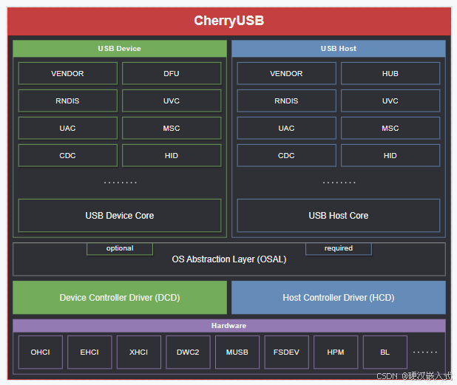The image size is (457, 385).
Task: Select the USB Device header
Action: tap(120, 49)
